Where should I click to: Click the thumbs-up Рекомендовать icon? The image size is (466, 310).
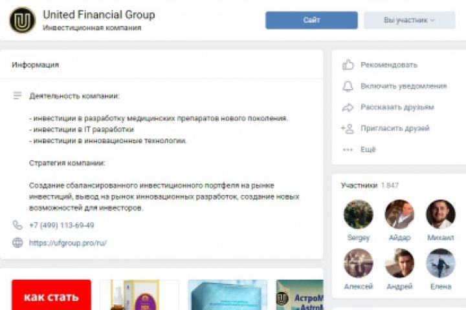(348, 65)
